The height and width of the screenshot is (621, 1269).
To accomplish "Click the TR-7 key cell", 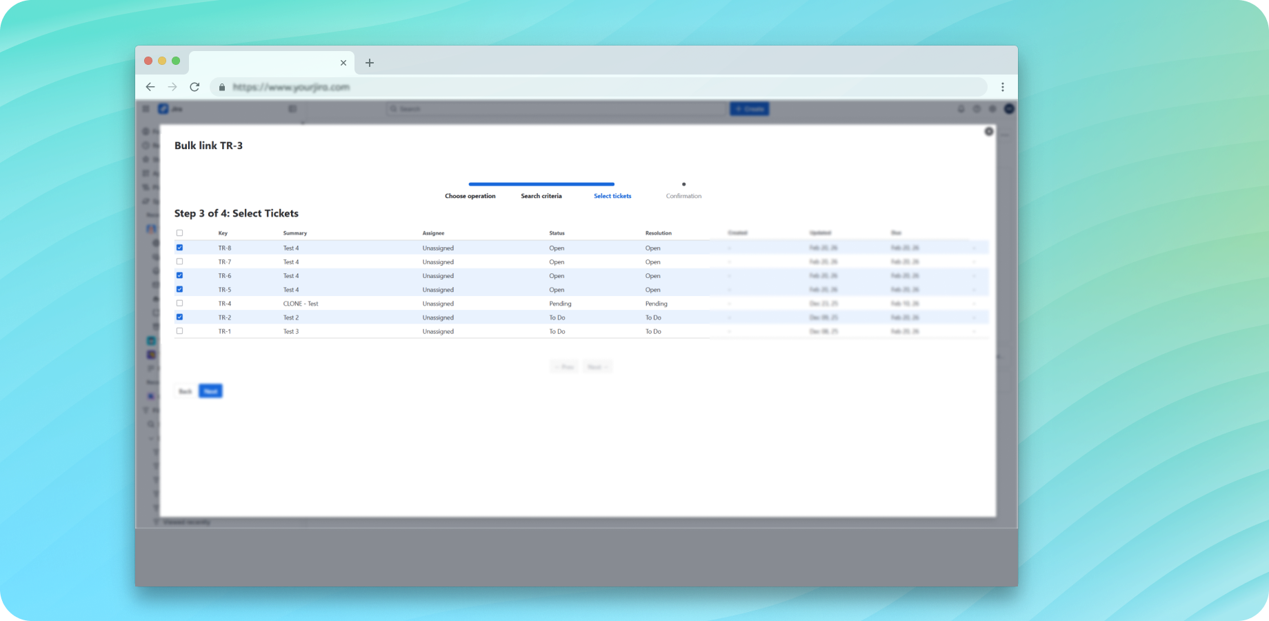I will point(225,262).
